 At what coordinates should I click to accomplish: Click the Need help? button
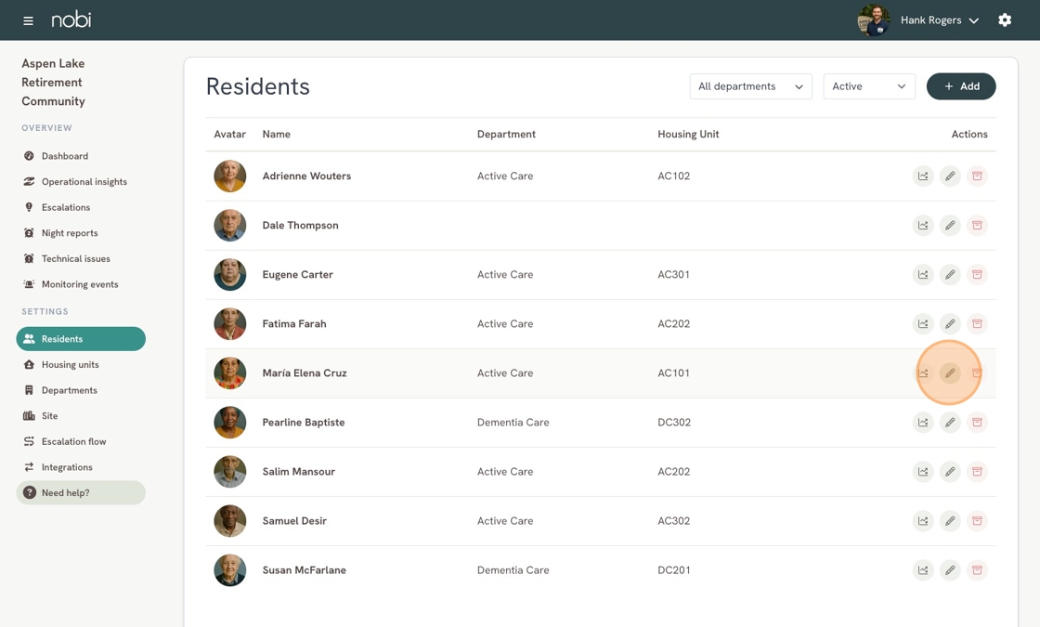coord(81,492)
